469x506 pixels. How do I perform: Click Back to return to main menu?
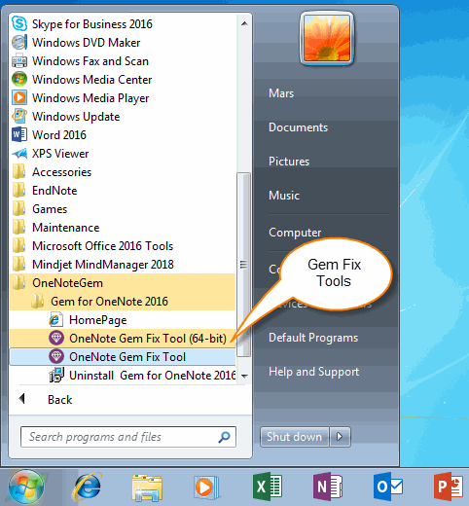(x=59, y=400)
